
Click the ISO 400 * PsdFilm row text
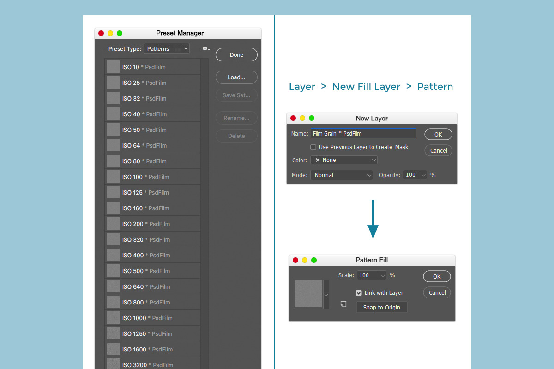pos(146,256)
